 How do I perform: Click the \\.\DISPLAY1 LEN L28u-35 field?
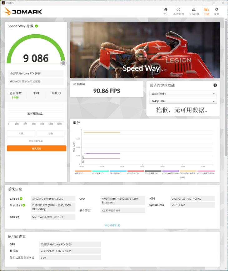(x=70, y=251)
